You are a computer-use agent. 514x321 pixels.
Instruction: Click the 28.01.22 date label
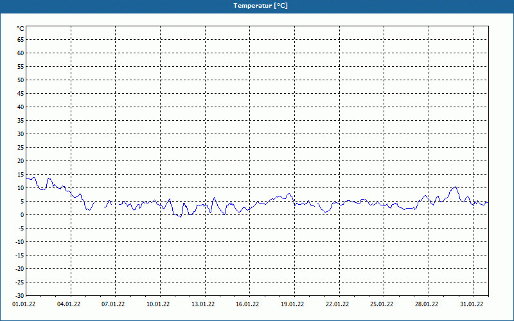point(427,304)
